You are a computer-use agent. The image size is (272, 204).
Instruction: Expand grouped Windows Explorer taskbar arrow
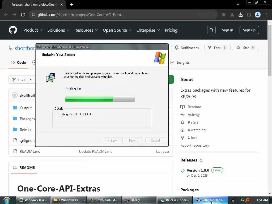point(84,200)
